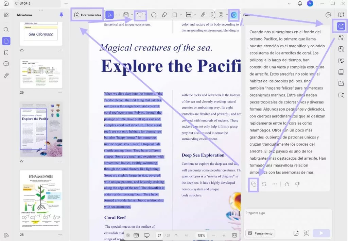
Task: Open the search panel in left sidebar
Action: pyautogui.click(x=6, y=29)
